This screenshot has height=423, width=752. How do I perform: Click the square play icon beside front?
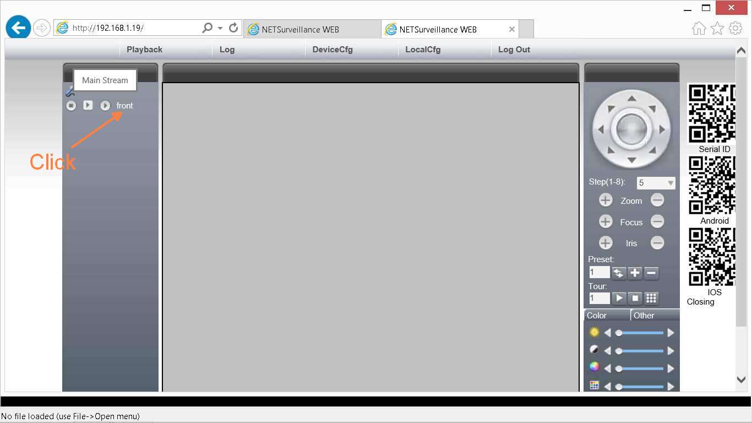(88, 105)
